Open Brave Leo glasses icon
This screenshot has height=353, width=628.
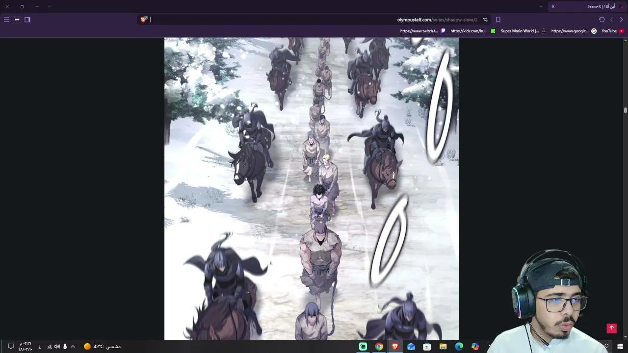pyautogui.click(x=17, y=20)
